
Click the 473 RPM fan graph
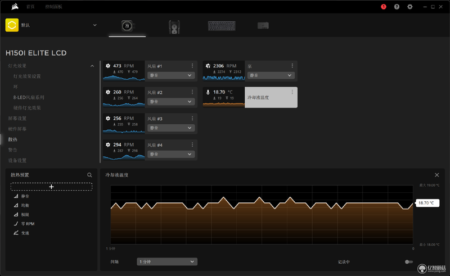pyautogui.click(x=124, y=78)
